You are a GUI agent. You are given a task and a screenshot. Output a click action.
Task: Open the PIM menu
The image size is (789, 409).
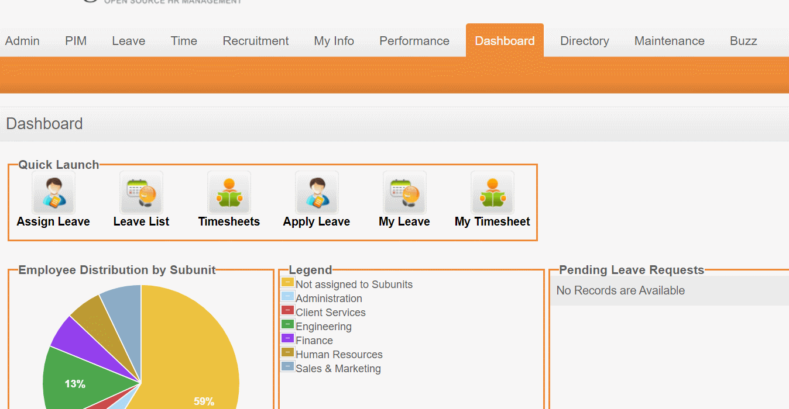(x=76, y=41)
